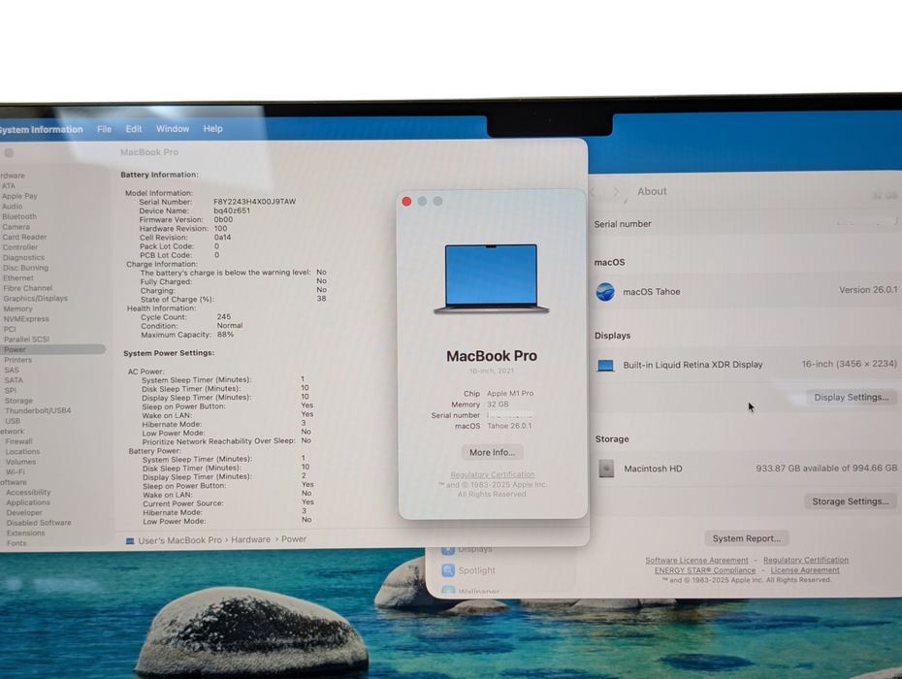This screenshot has width=902, height=679.
Task: Click the laptop icon in the path bar
Action: point(130,541)
